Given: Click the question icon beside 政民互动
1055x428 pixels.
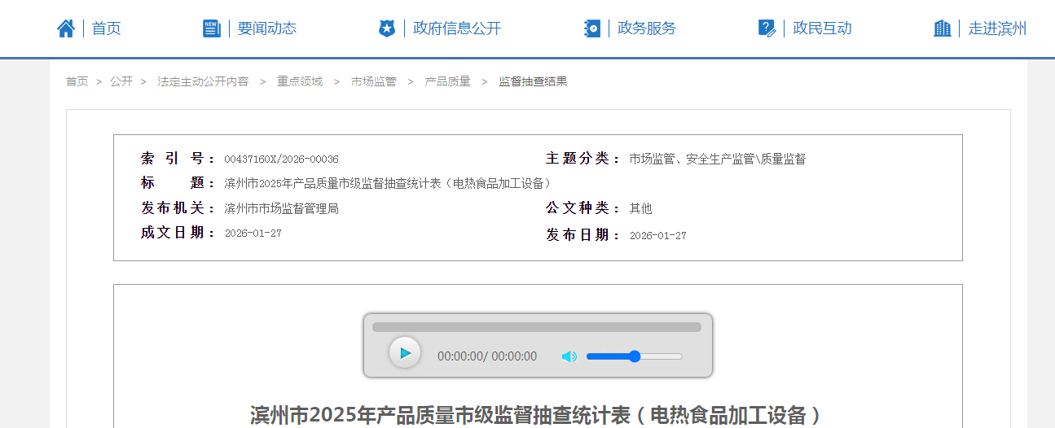Looking at the screenshot, I should (767, 28).
